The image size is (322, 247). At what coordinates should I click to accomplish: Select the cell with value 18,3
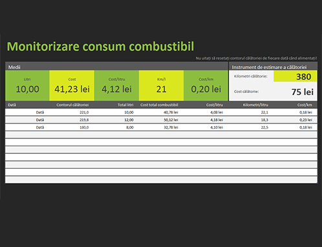(x=251, y=120)
